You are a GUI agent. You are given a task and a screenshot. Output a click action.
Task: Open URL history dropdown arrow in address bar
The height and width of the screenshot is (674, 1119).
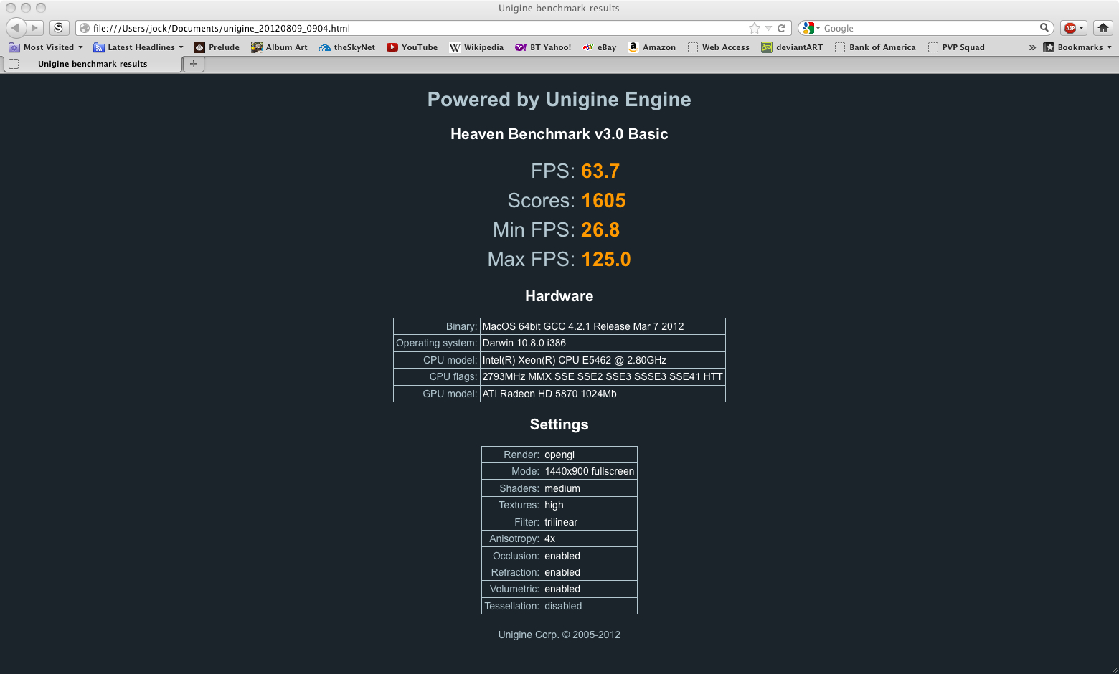click(768, 28)
